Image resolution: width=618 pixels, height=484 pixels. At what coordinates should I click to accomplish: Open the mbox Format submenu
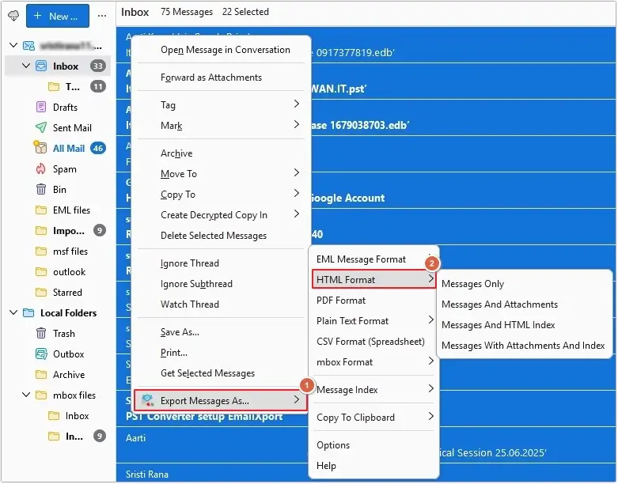[373, 362]
